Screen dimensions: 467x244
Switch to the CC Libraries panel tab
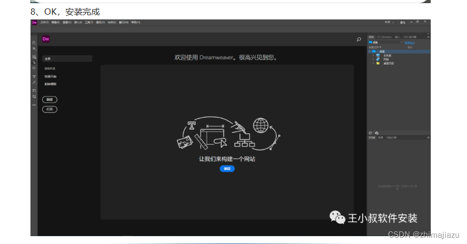[x=384, y=37]
